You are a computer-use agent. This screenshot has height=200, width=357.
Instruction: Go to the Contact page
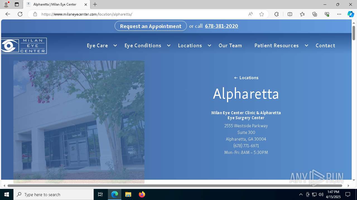point(325,46)
